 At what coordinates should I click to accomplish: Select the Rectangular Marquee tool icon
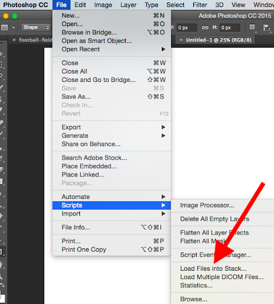(x=2, y=65)
